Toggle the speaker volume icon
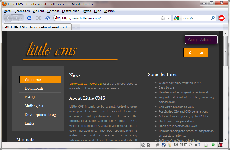 [x=198, y=145]
